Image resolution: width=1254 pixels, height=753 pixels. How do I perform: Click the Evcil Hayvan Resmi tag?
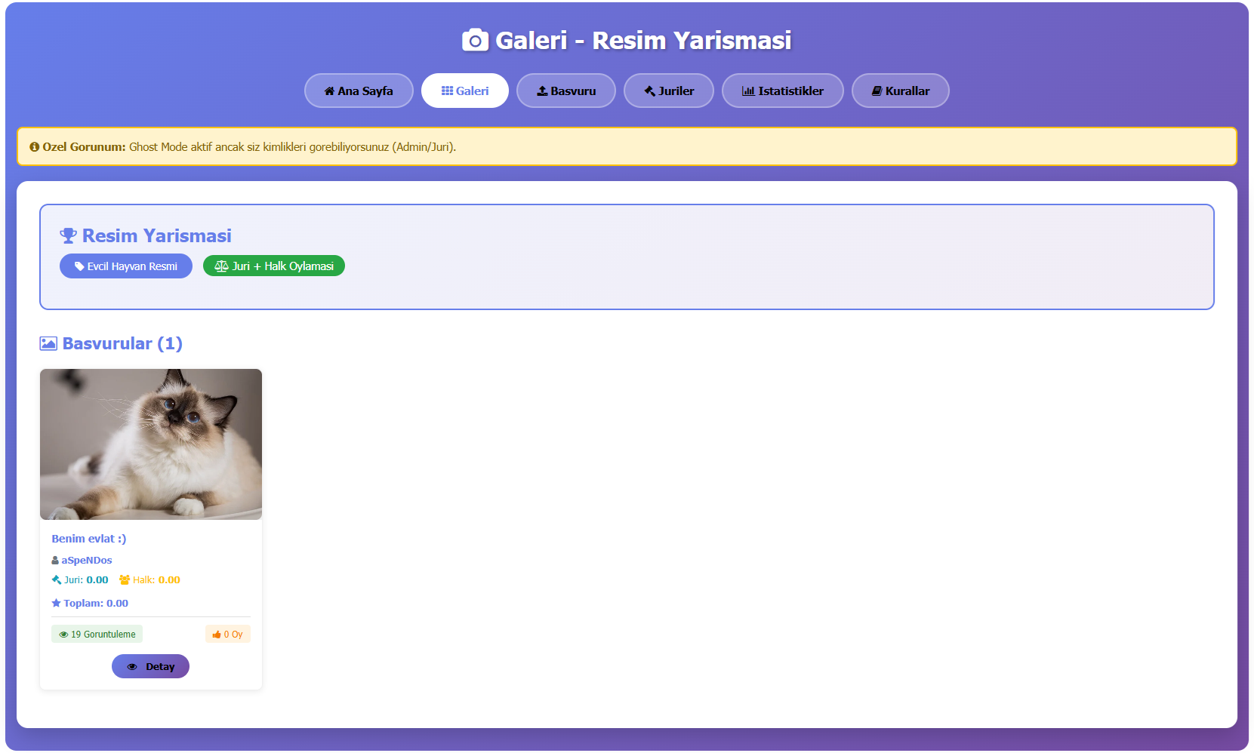126,266
